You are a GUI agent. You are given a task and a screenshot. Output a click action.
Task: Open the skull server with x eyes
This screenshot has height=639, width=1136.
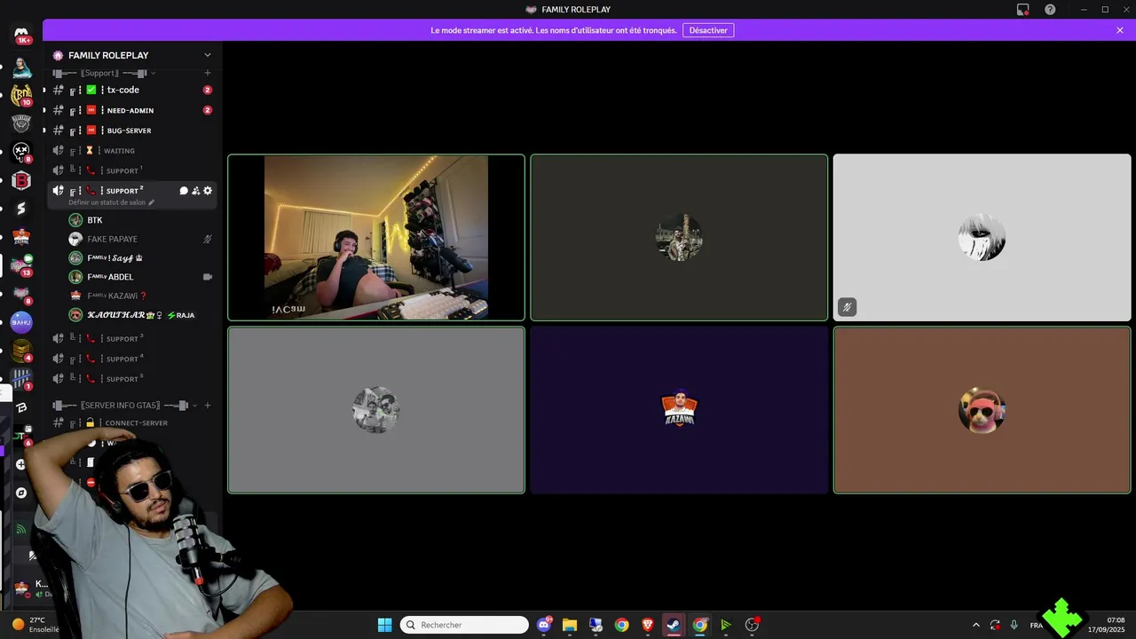click(22, 152)
